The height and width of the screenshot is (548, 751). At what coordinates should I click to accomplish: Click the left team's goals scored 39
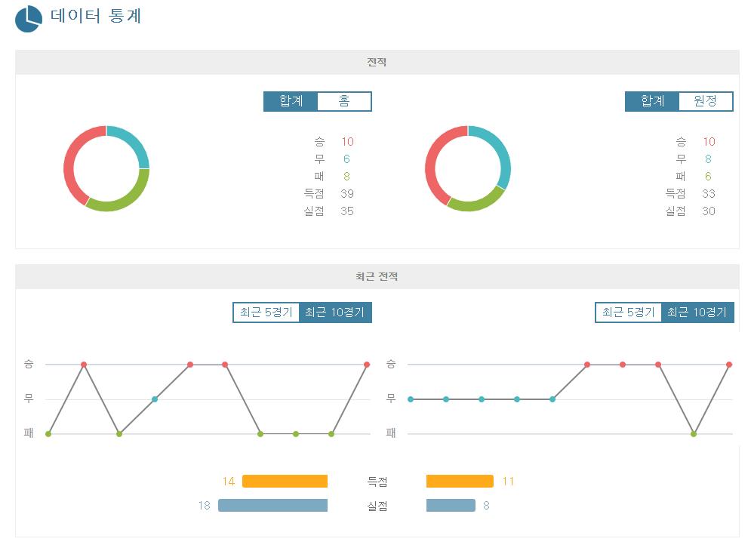(347, 193)
